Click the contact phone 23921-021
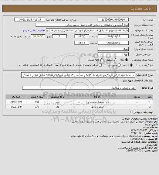 tap(137, 133)
